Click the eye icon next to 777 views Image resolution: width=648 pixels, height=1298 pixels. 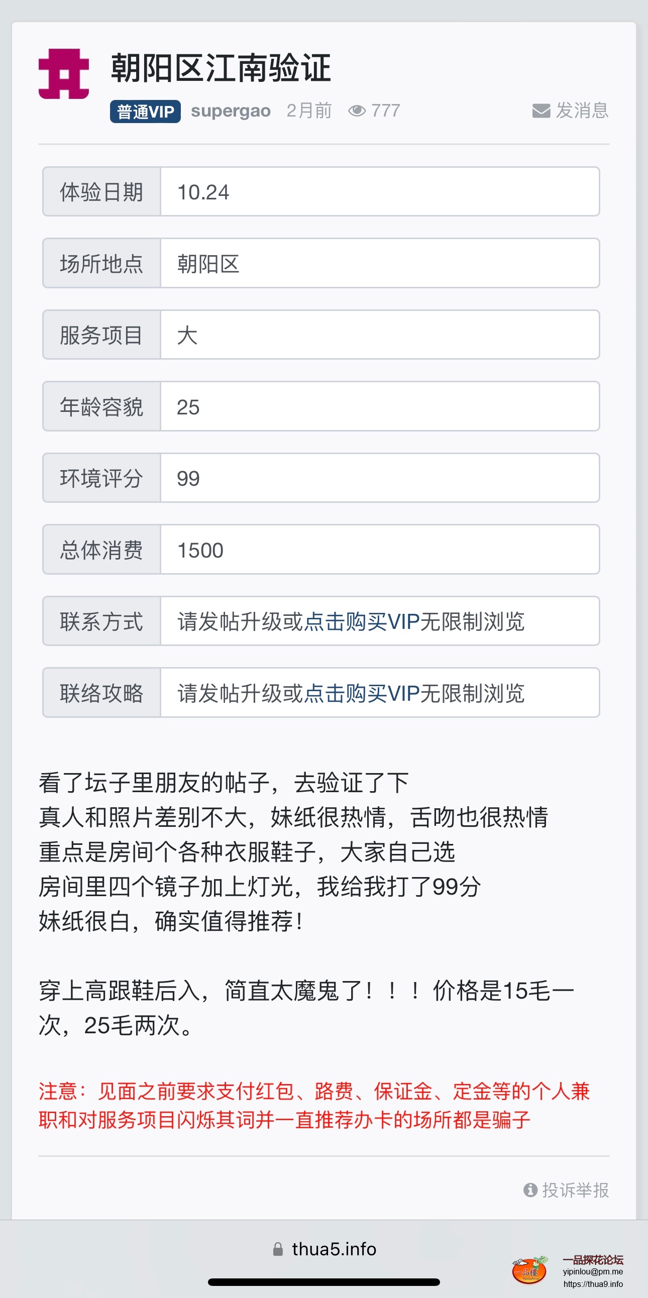click(x=357, y=111)
